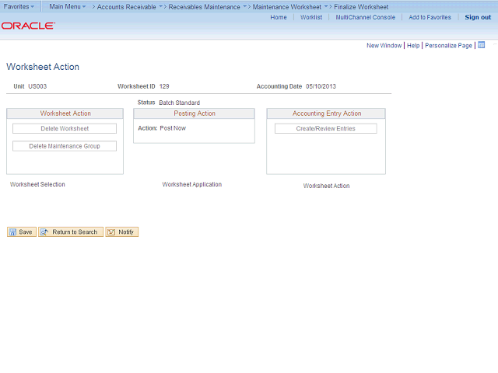498x373 pixels.
Task: Expand the Accounts Receivable breadcrumb arrow
Action: click(x=160, y=6)
